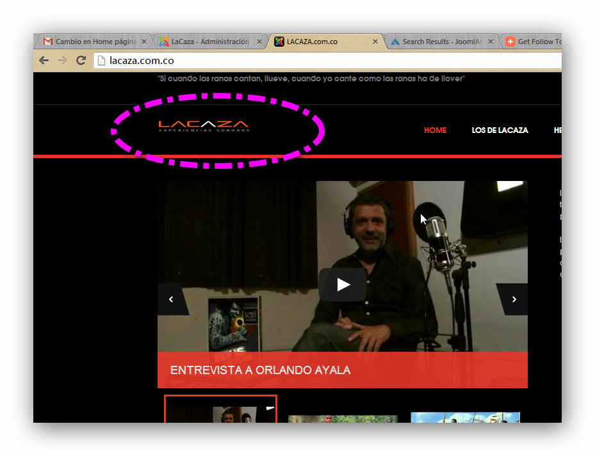Viewport: 595px width, 456px height.
Task: Play the Orlando Ayala interview video
Action: click(343, 285)
